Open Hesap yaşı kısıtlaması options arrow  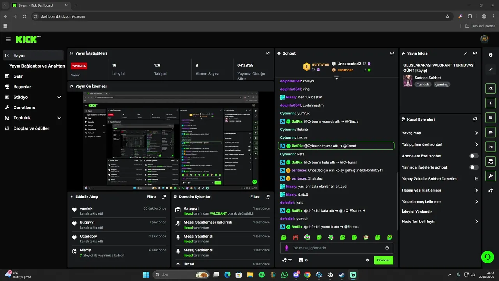pyautogui.click(x=476, y=190)
